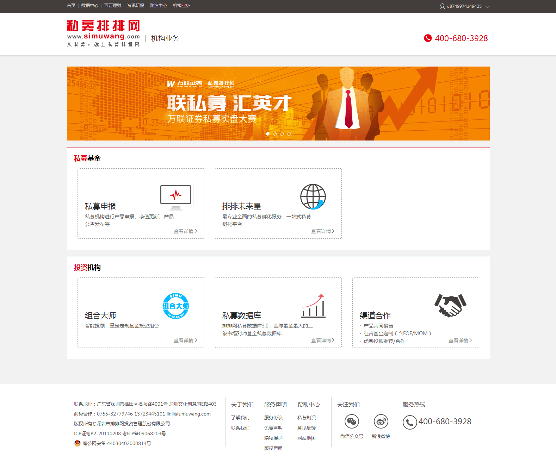556x462 pixels.
Task: Click the police badge icon by 粤公网安备
Action: (78, 443)
